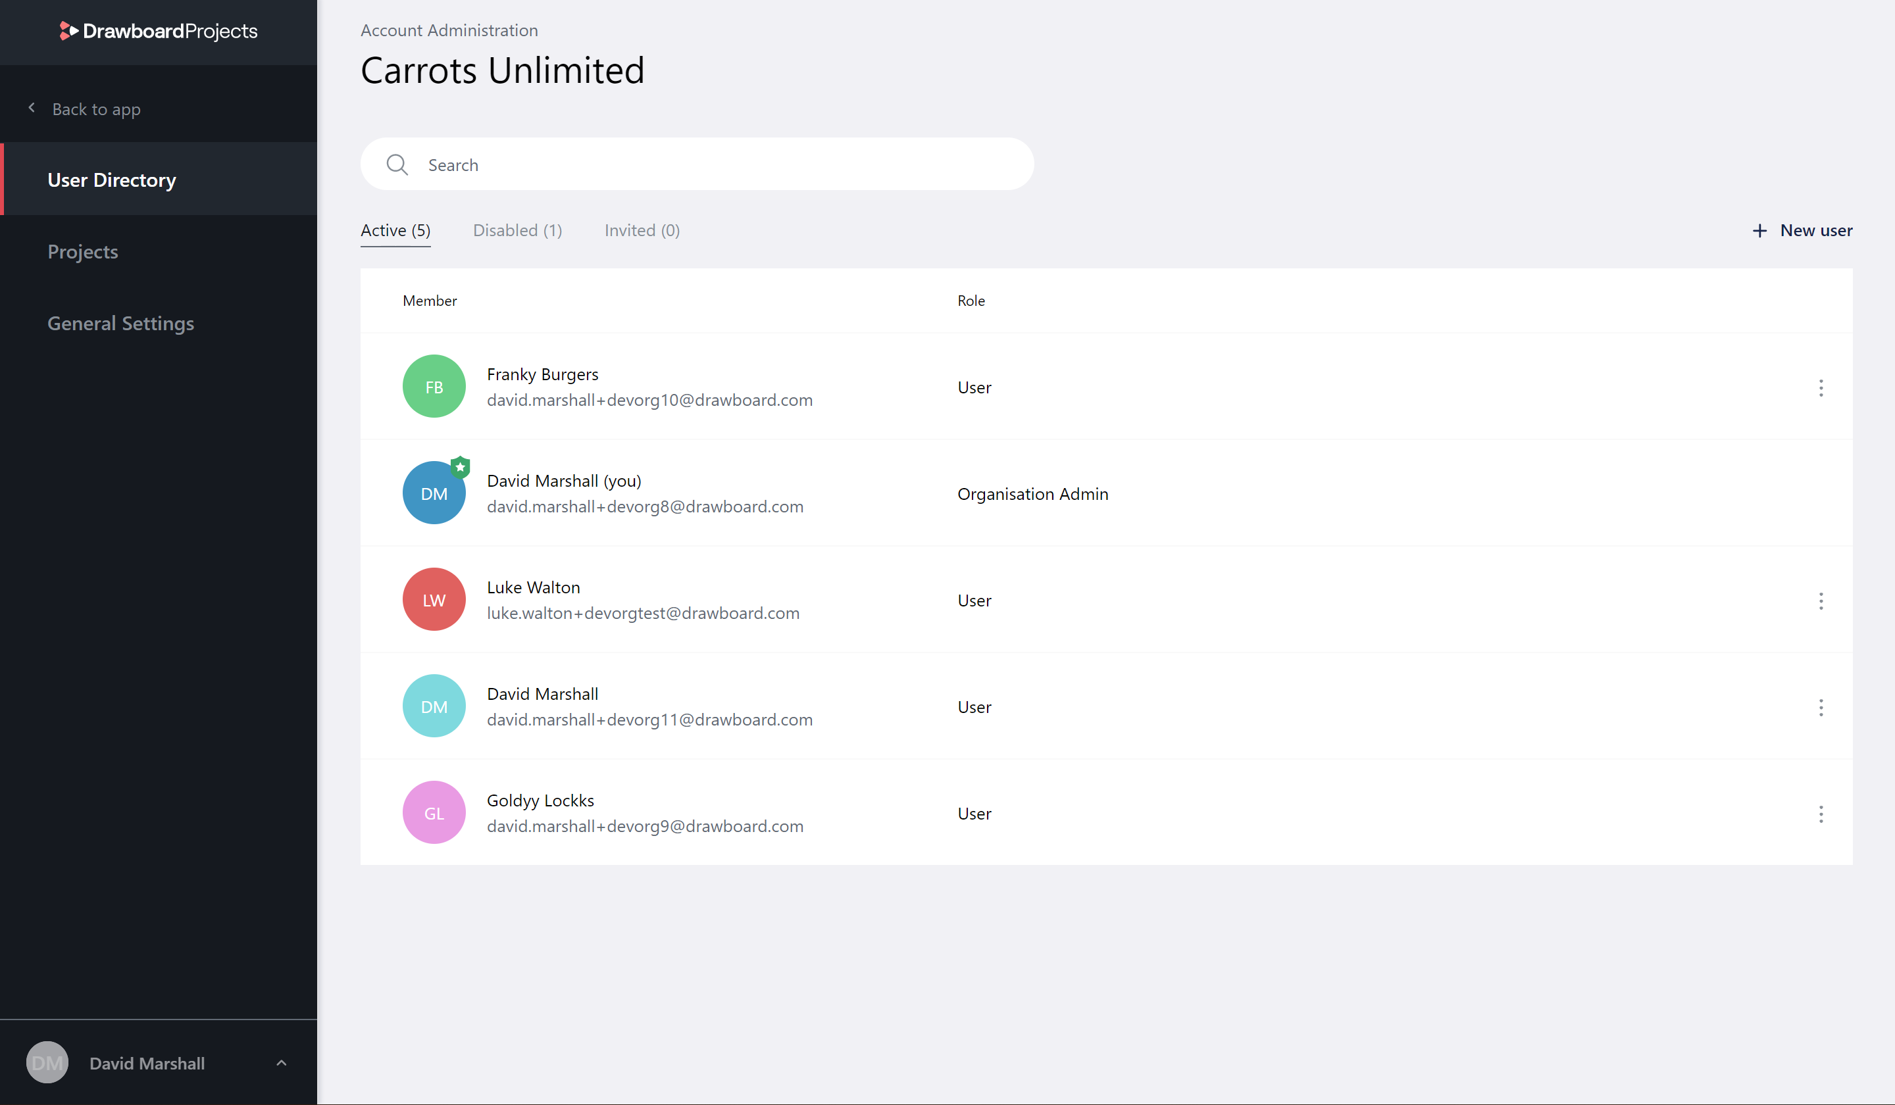Open the Projects section in the sidebar
This screenshot has height=1105, width=1895.
click(83, 251)
